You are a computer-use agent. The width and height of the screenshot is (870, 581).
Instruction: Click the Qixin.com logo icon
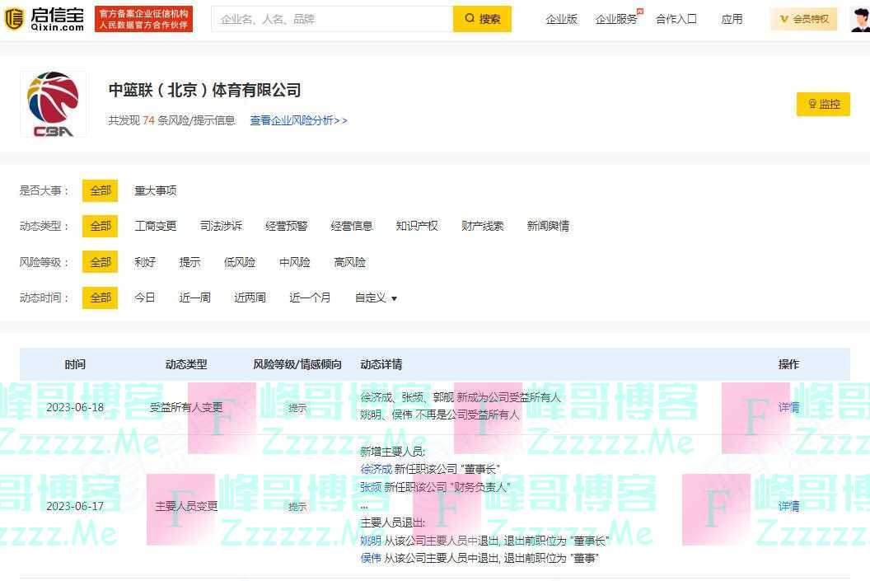(x=15, y=18)
